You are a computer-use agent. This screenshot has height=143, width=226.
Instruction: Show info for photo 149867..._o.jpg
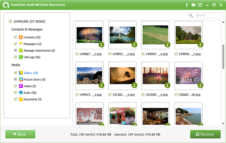[101, 45]
